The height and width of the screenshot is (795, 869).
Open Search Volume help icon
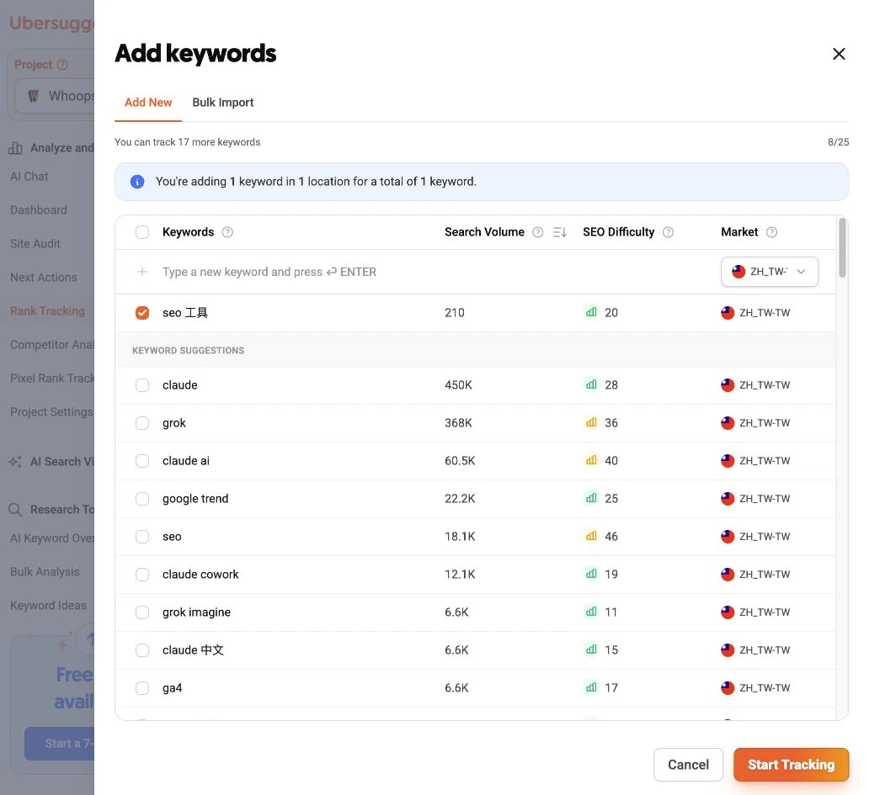click(537, 232)
